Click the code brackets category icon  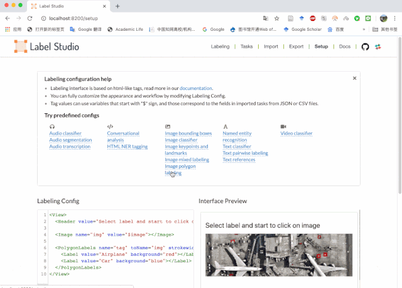[x=110, y=126]
